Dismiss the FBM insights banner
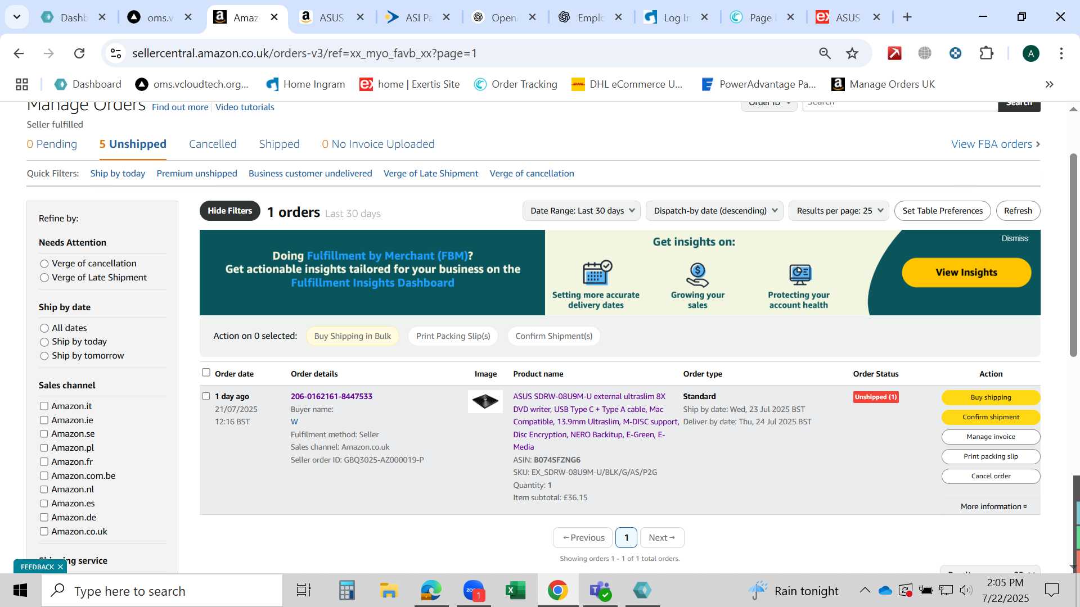Image resolution: width=1080 pixels, height=607 pixels. point(1014,238)
